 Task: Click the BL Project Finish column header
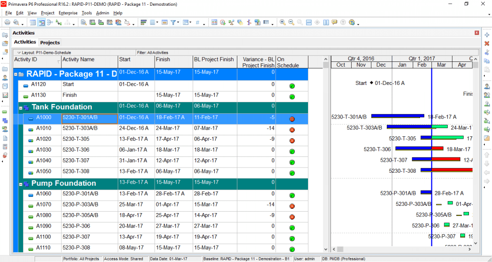215,62
